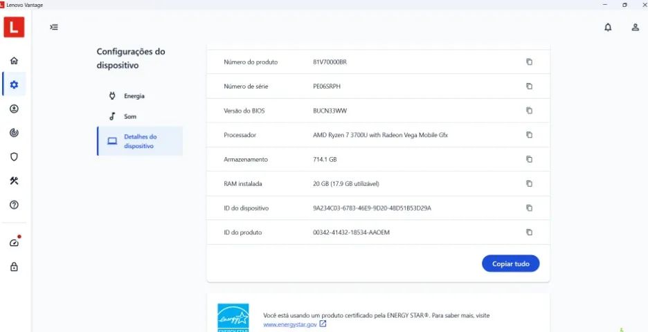Select Detalhes do dispositivo section
Screen dimensions: 648x332
[140, 141]
